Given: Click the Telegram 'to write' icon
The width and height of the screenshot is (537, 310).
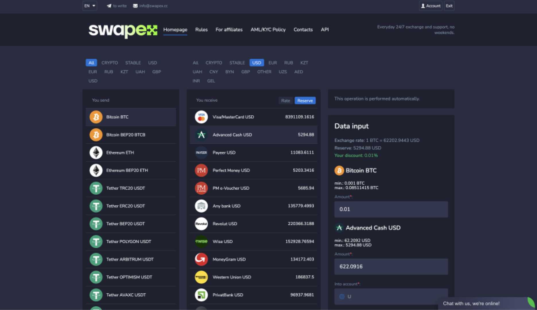Looking at the screenshot, I should [x=109, y=6].
